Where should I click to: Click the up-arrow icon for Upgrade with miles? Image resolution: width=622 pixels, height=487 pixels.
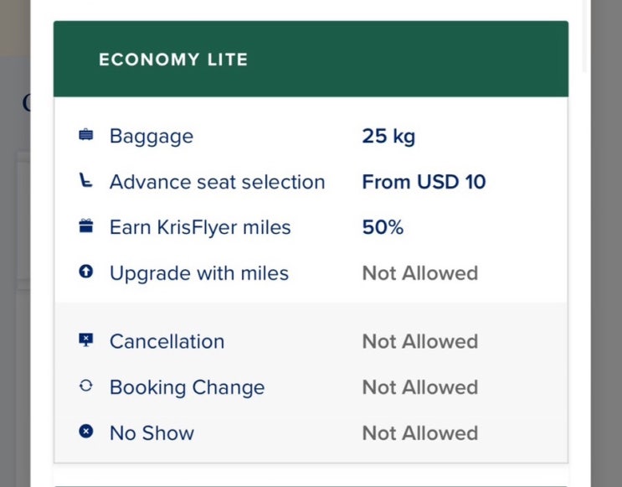(x=85, y=273)
